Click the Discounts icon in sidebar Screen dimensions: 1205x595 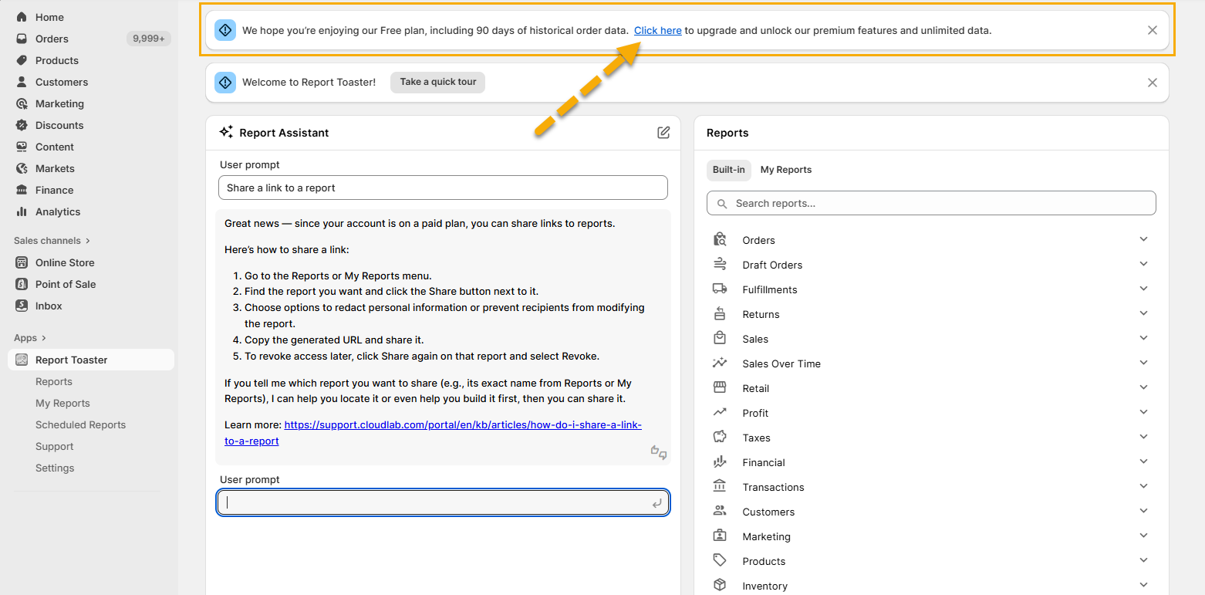[22, 125]
